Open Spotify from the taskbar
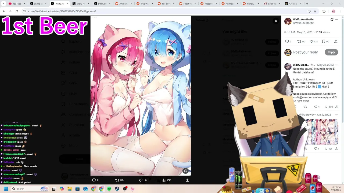344x193 pixels. pos(109,189)
